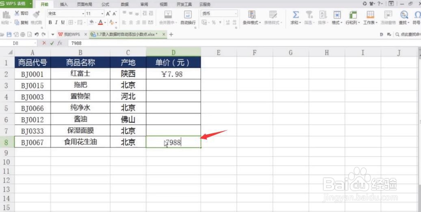Select the 佛山 cell in 产地 column
The width and height of the screenshot is (421, 212).
point(128,119)
